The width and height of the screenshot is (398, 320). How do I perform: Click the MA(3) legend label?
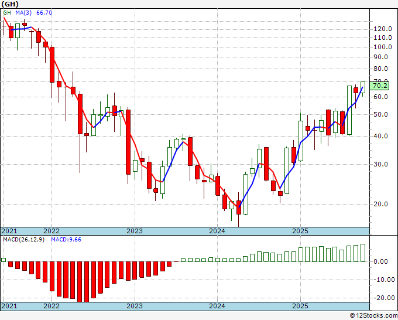pyautogui.click(x=23, y=12)
